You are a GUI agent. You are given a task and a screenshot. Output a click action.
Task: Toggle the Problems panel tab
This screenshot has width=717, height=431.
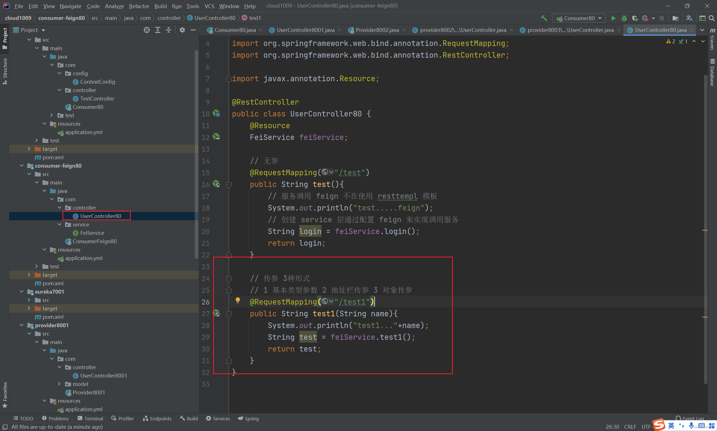click(55, 419)
